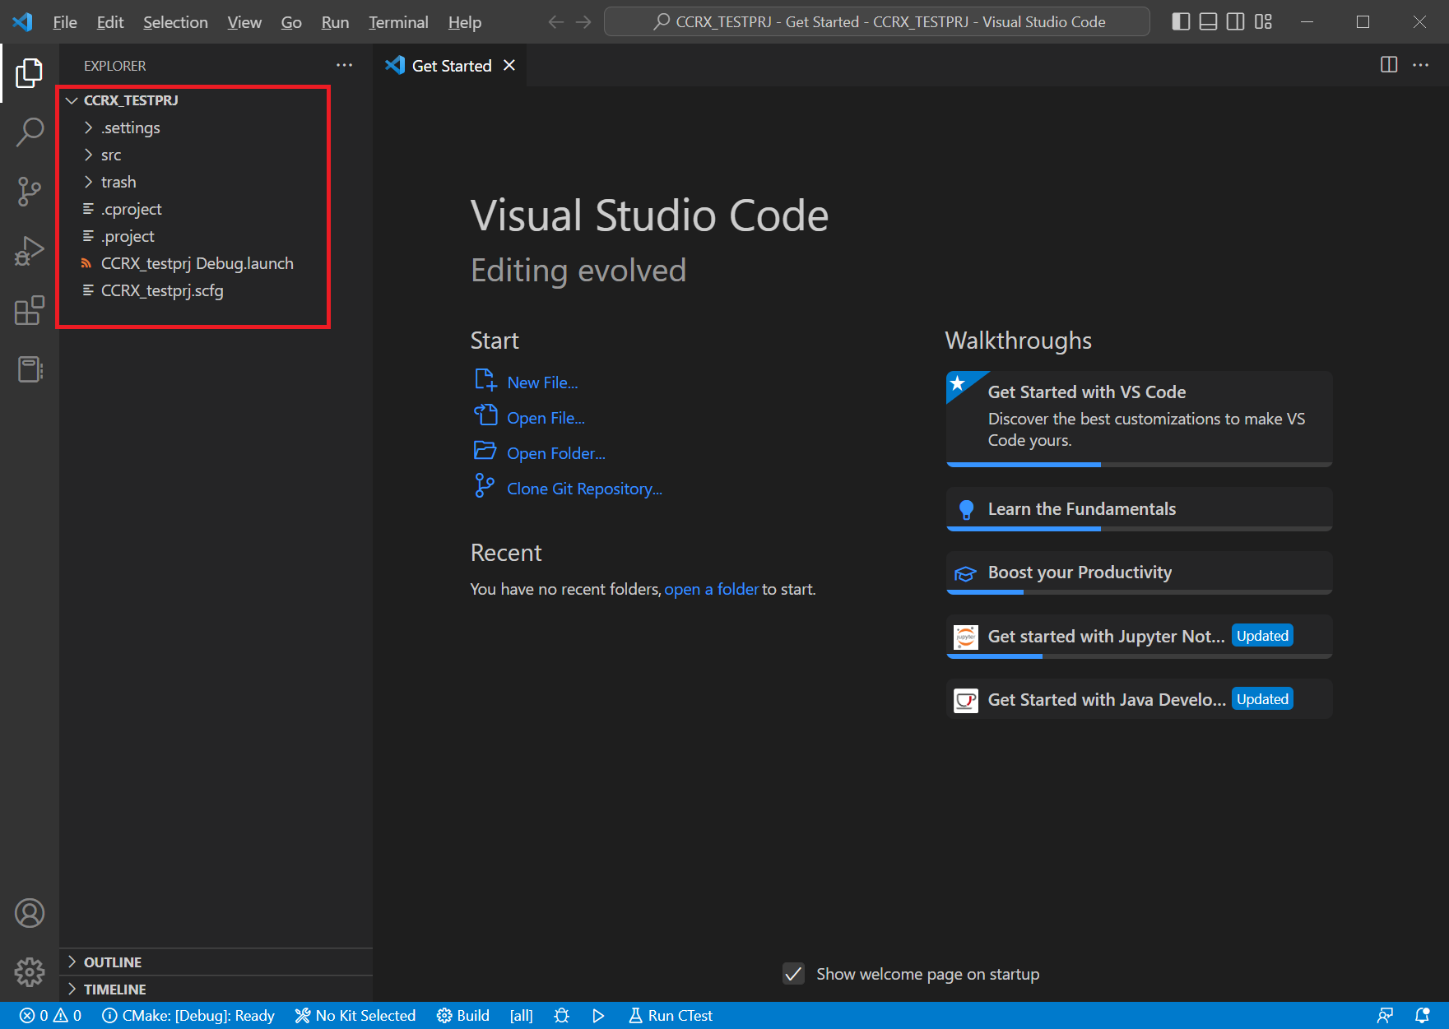Viewport: 1449px width, 1029px height.
Task: Toggle panel layout button in title bar
Action: click(x=1208, y=22)
